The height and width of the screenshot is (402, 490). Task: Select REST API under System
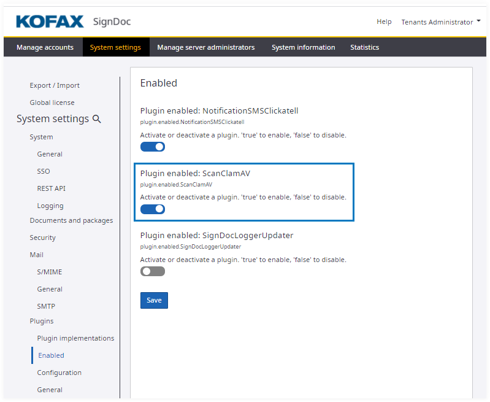(51, 188)
